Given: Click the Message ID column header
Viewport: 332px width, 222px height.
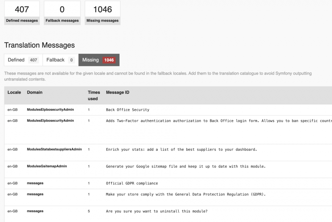Looking at the screenshot, I should coord(118,92).
